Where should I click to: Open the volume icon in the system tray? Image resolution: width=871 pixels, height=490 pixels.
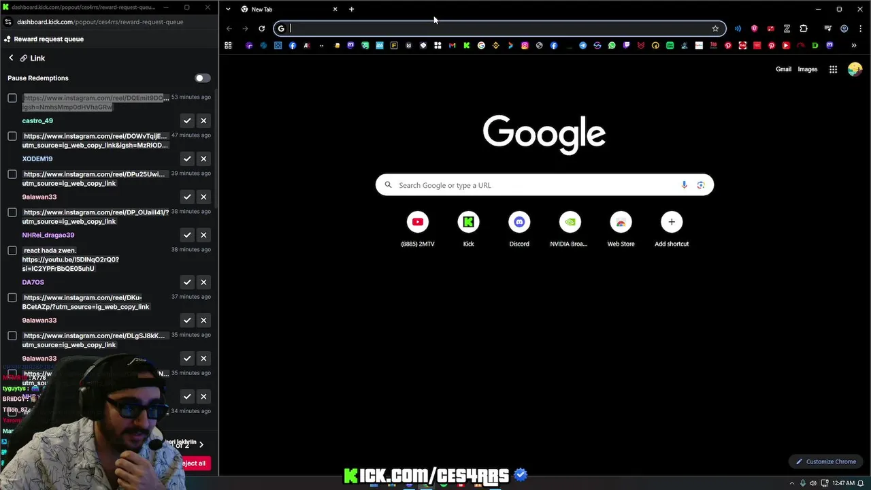(x=814, y=483)
